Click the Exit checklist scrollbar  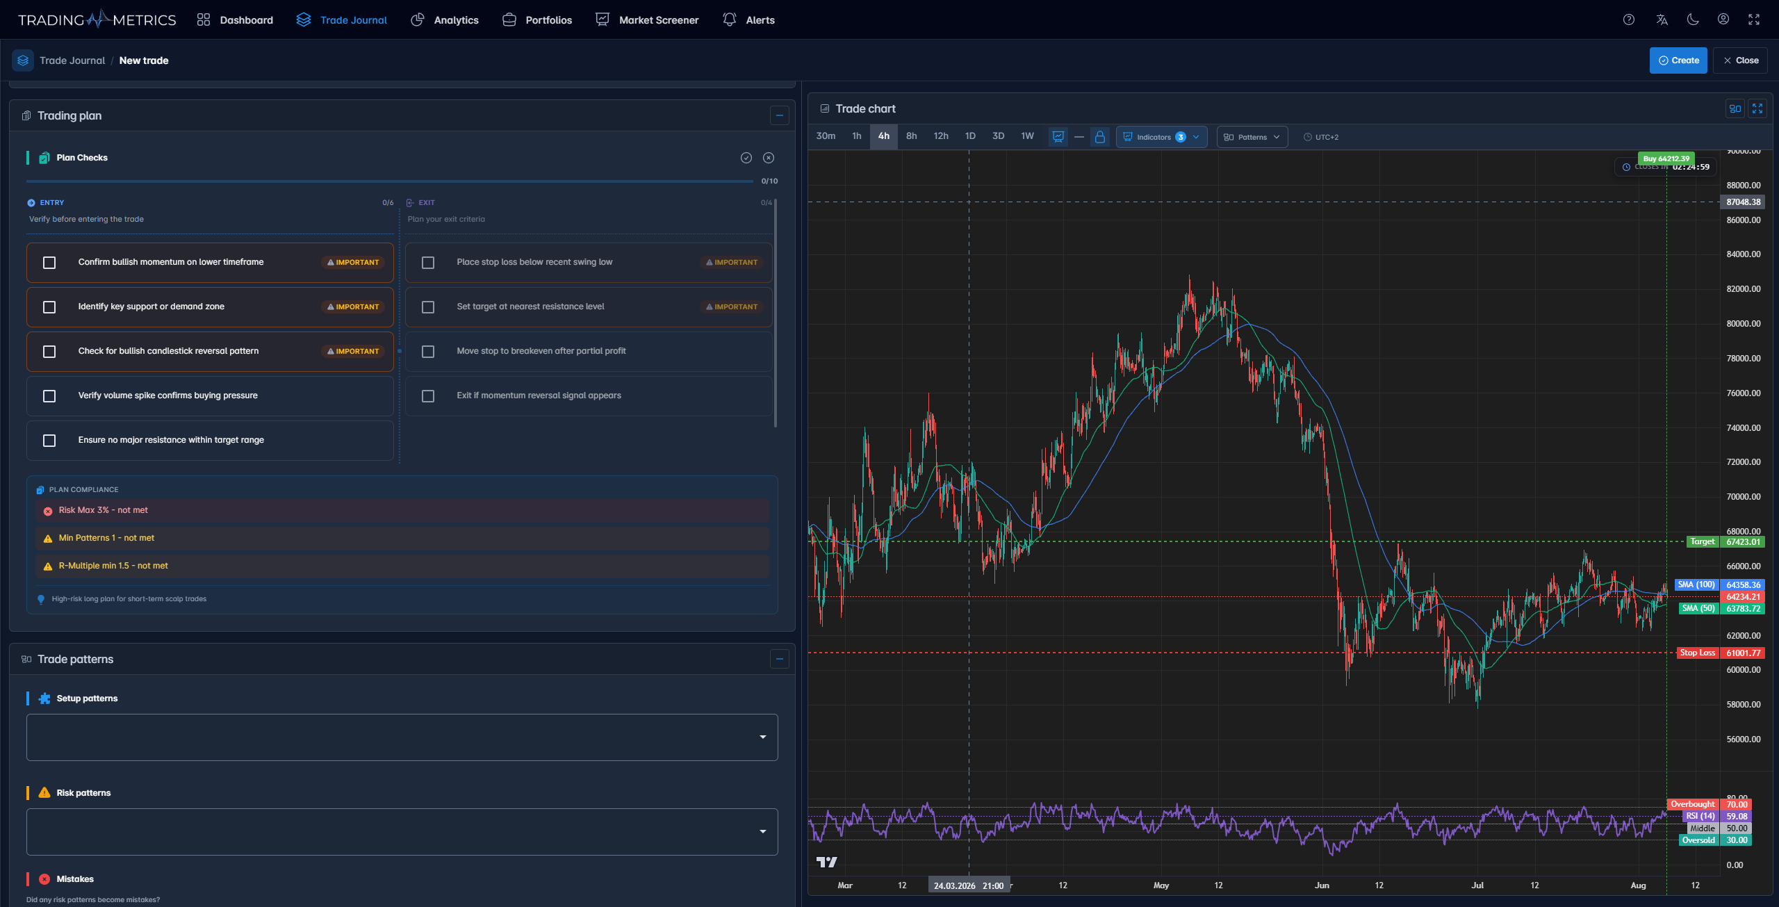(x=775, y=313)
